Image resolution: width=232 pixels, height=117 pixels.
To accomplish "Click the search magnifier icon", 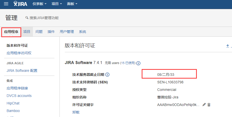I will point(27,18).
